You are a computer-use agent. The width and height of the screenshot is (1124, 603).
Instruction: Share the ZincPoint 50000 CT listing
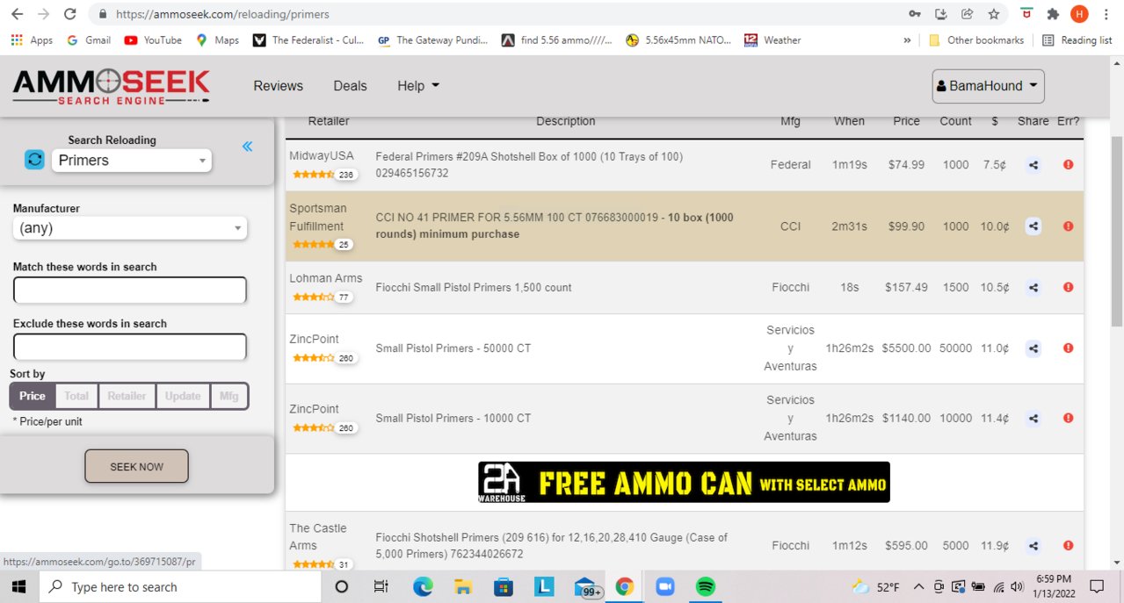coord(1033,348)
